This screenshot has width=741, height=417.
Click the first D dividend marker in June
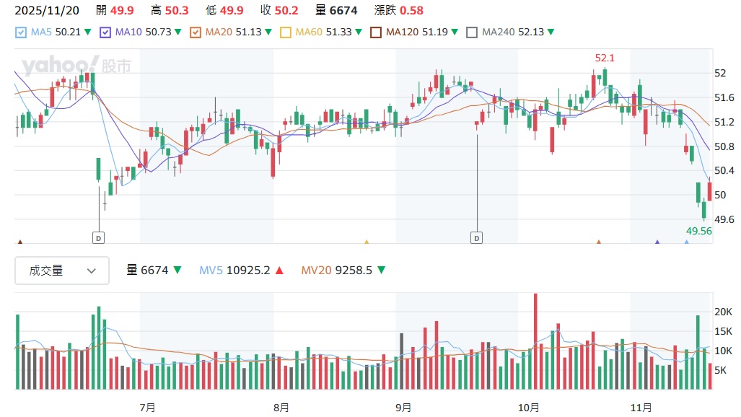tap(99, 237)
